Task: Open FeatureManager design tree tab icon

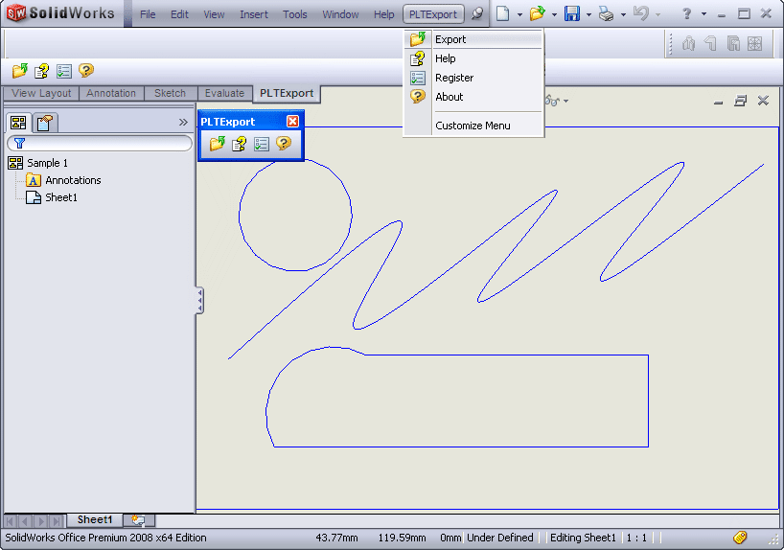Action: [x=18, y=123]
